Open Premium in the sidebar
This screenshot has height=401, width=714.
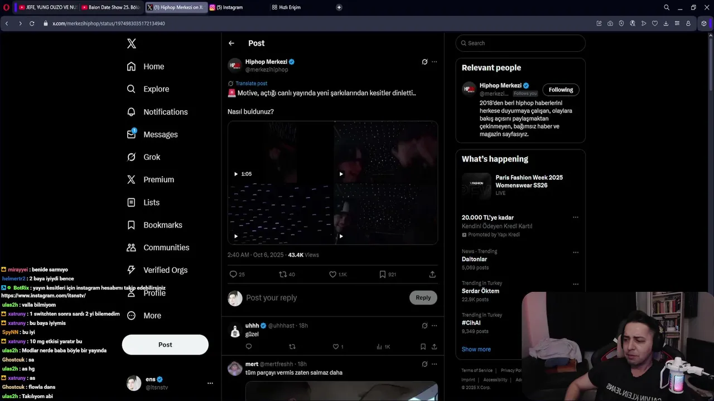click(150, 179)
